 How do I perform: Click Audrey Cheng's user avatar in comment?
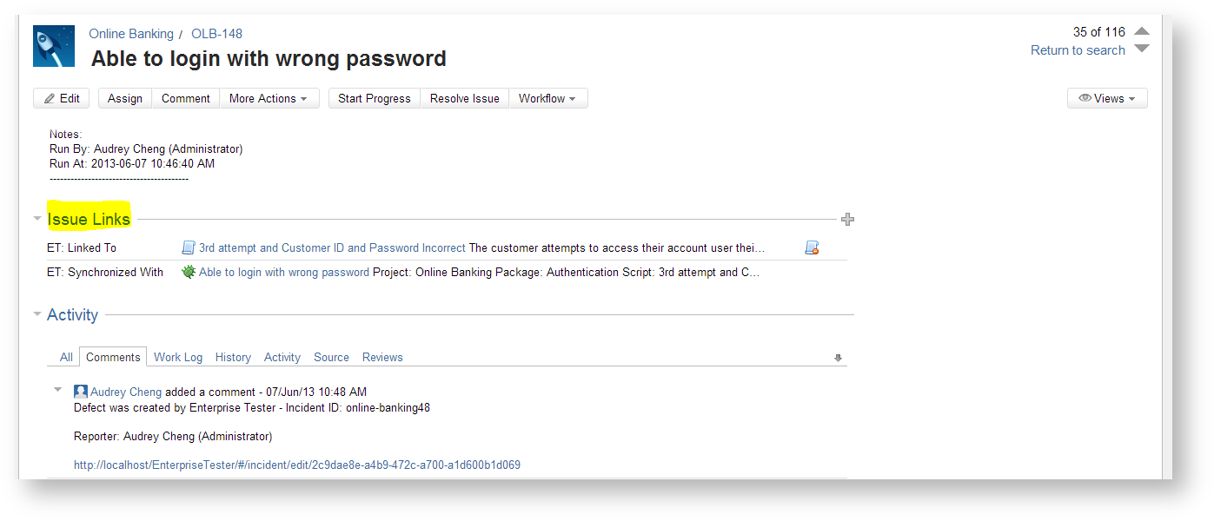click(x=81, y=392)
